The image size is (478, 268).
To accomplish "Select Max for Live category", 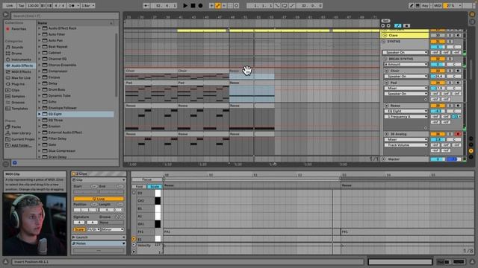I will pos(21,77).
